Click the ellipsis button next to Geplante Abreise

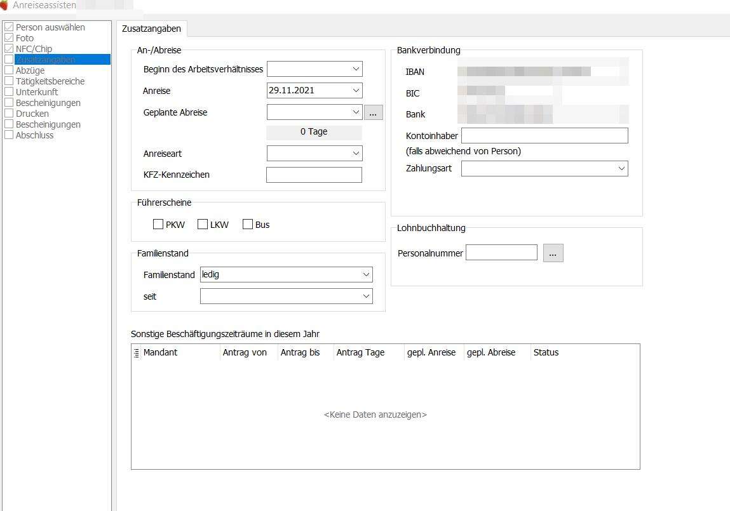click(374, 112)
